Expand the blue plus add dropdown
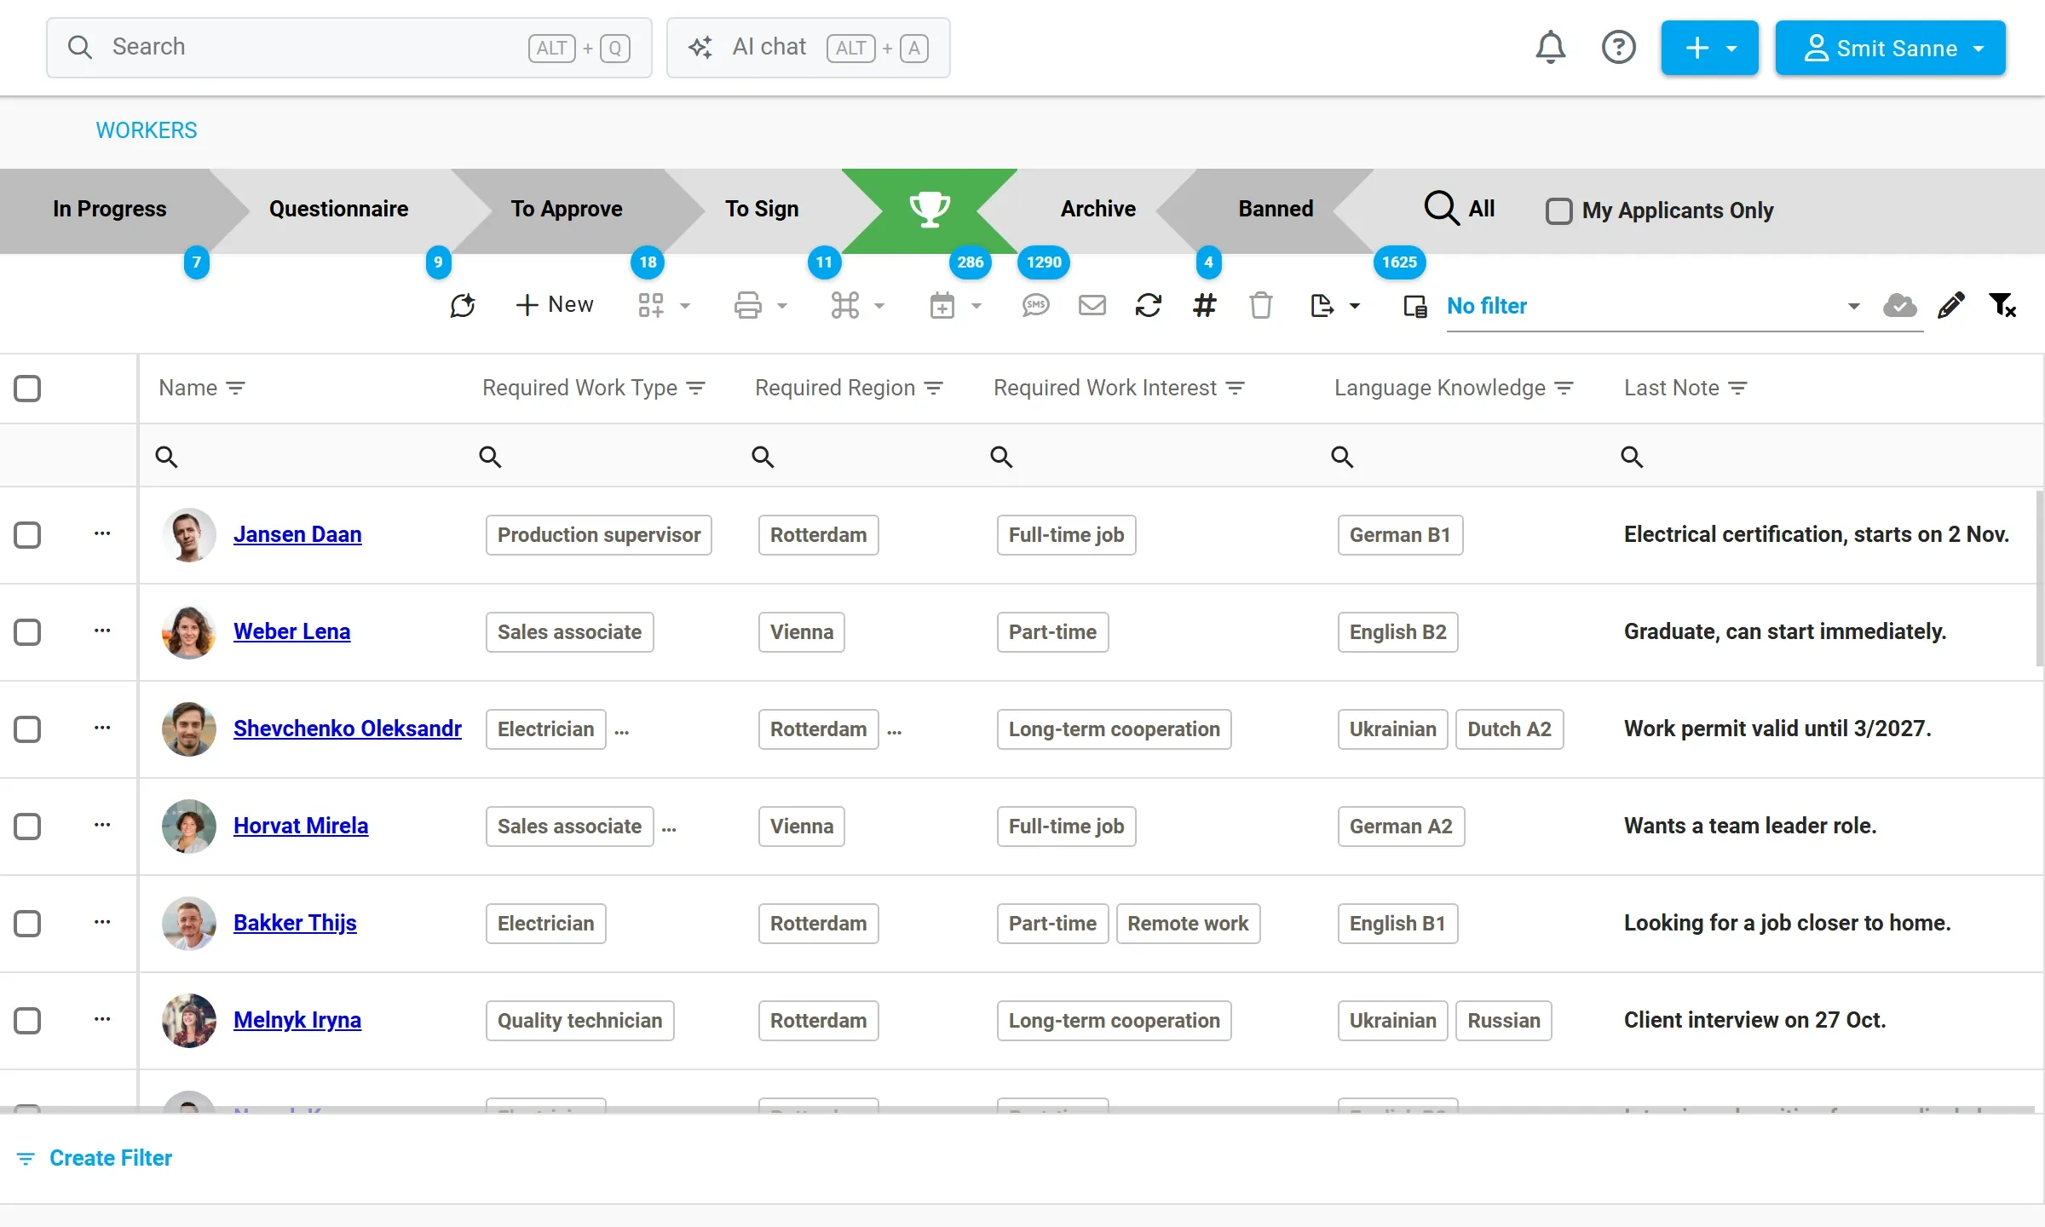Image resolution: width=2045 pixels, height=1227 pixels. (1709, 48)
